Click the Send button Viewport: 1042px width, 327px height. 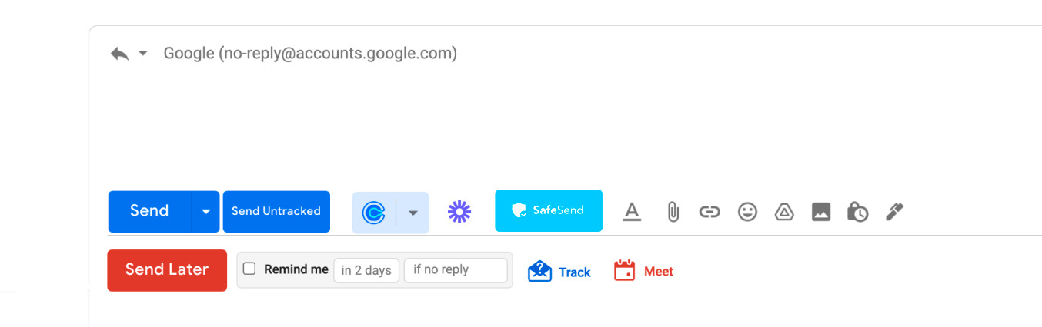pyautogui.click(x=149, y=211)
